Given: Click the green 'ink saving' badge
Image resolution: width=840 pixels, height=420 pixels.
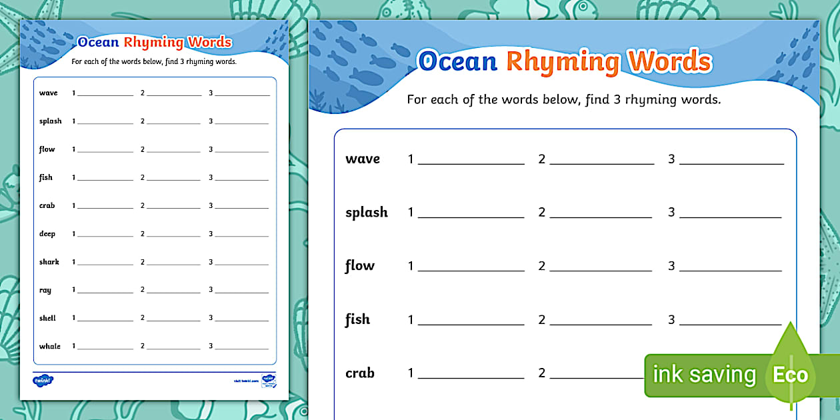Looking at the screenshot, I should 703,375.
